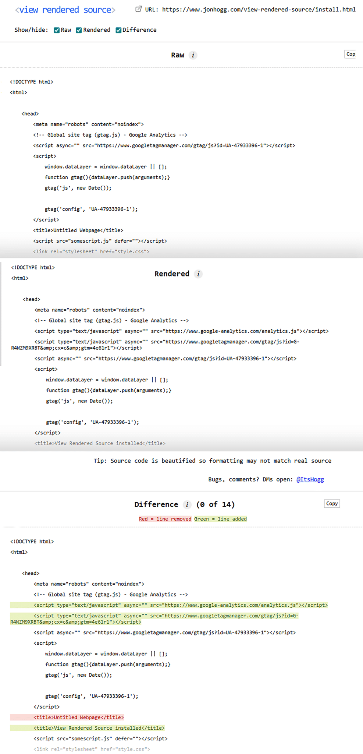Click the style.css link line in Raw
363x754 pixels.
[91, 252]
